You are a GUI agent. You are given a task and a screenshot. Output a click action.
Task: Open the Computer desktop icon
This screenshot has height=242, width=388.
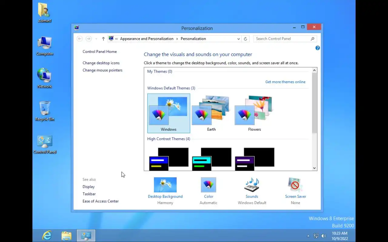[x=45, y=46]
